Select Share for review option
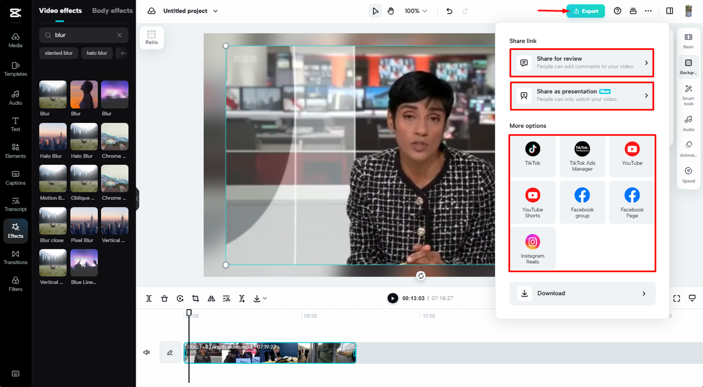 582,63
